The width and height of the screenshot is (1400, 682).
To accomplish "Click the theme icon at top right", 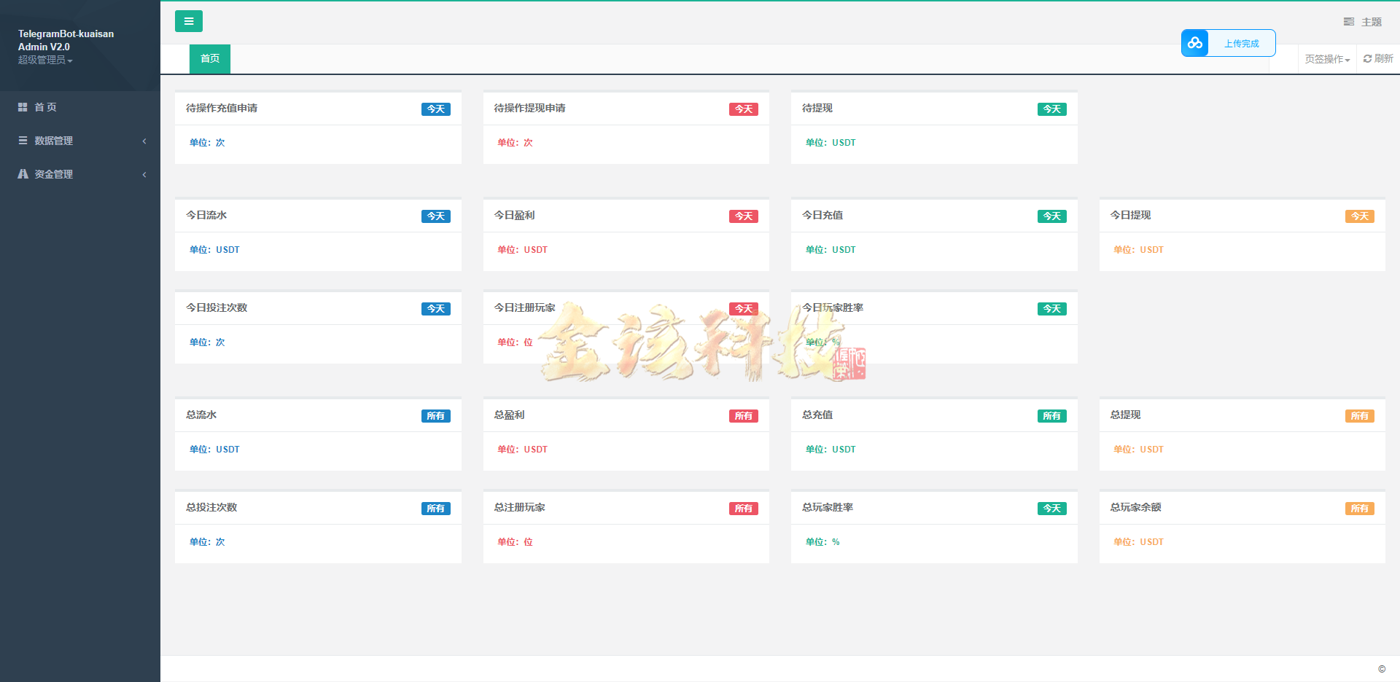I will click(x=1349, y=22).
